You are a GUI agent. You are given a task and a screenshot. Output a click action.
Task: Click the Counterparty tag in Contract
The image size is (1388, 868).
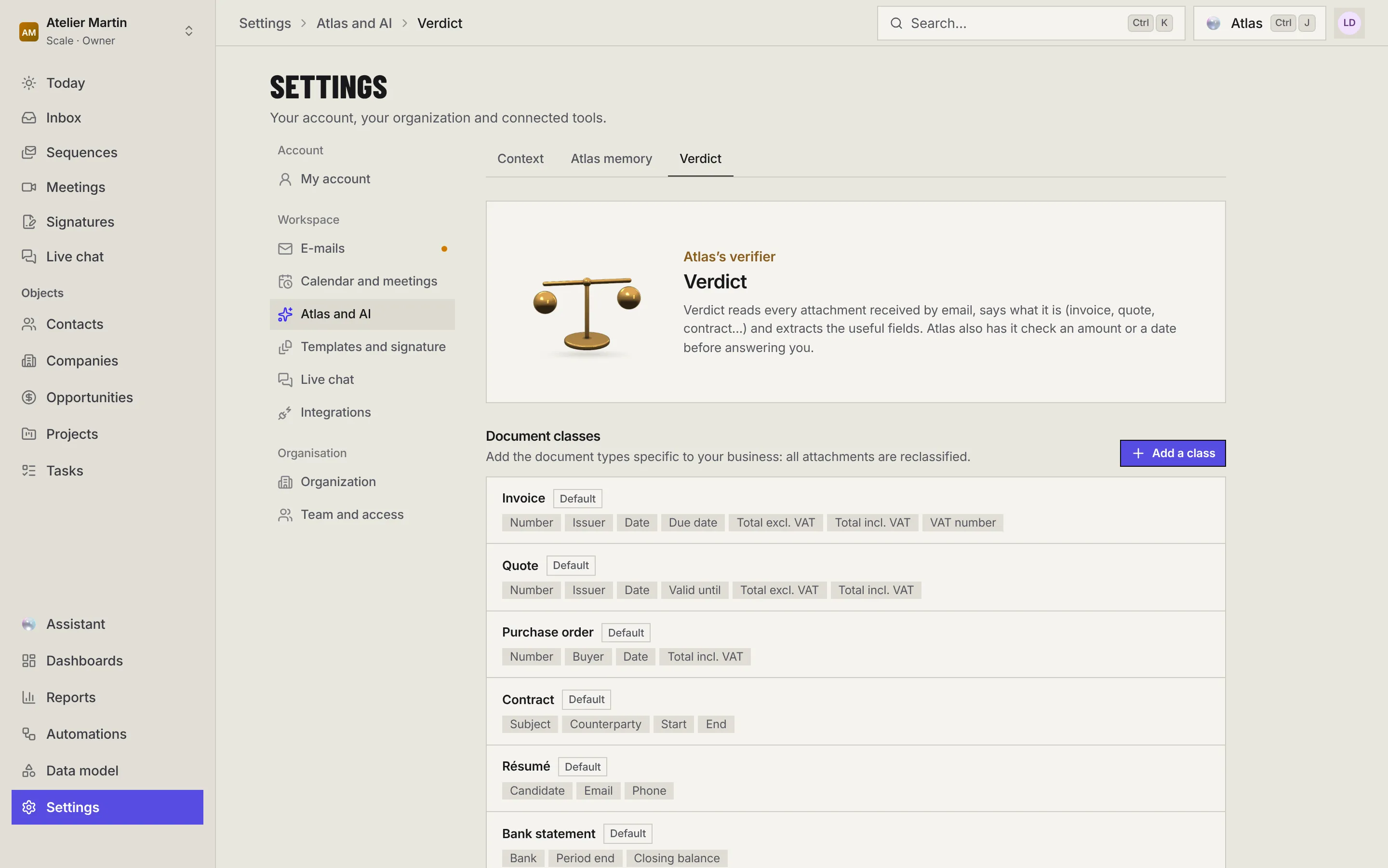[x=606, y=724]
